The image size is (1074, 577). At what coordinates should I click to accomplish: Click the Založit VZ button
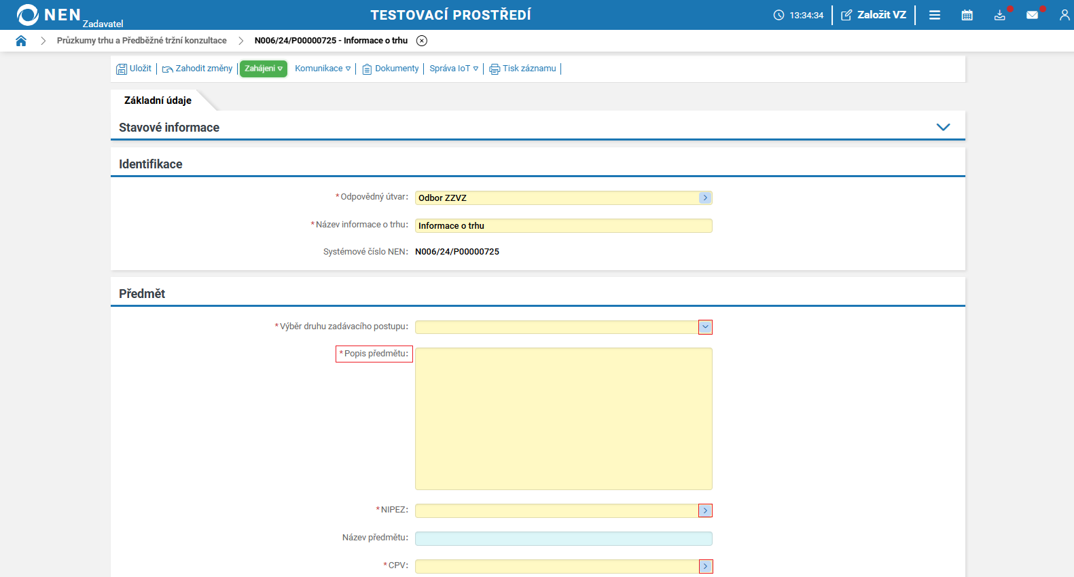tap(874, 15)
